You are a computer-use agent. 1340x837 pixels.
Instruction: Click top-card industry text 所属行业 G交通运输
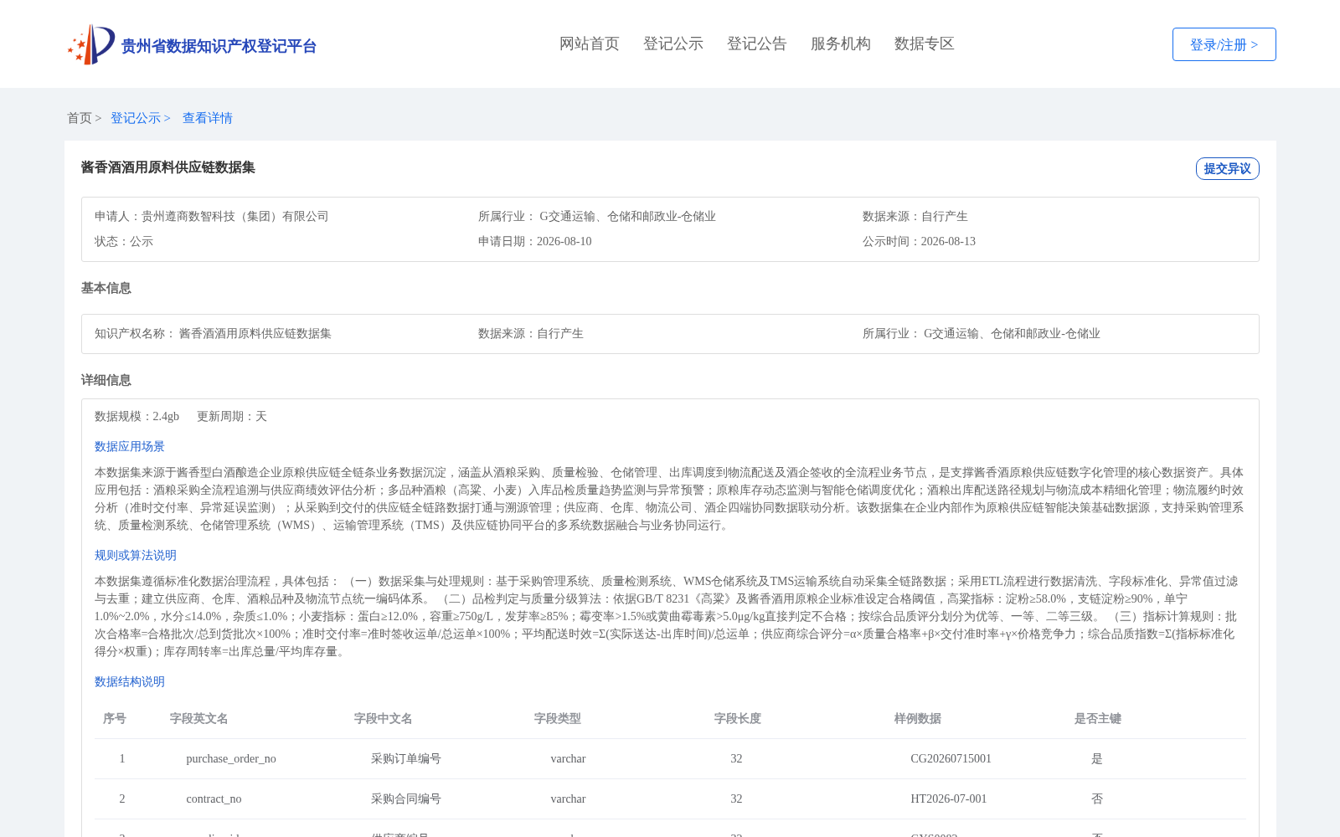point(597,216)
